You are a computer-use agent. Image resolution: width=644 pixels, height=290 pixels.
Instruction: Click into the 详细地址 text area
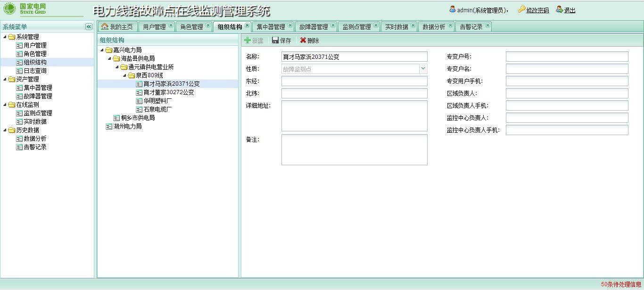[x=354, y=115]
